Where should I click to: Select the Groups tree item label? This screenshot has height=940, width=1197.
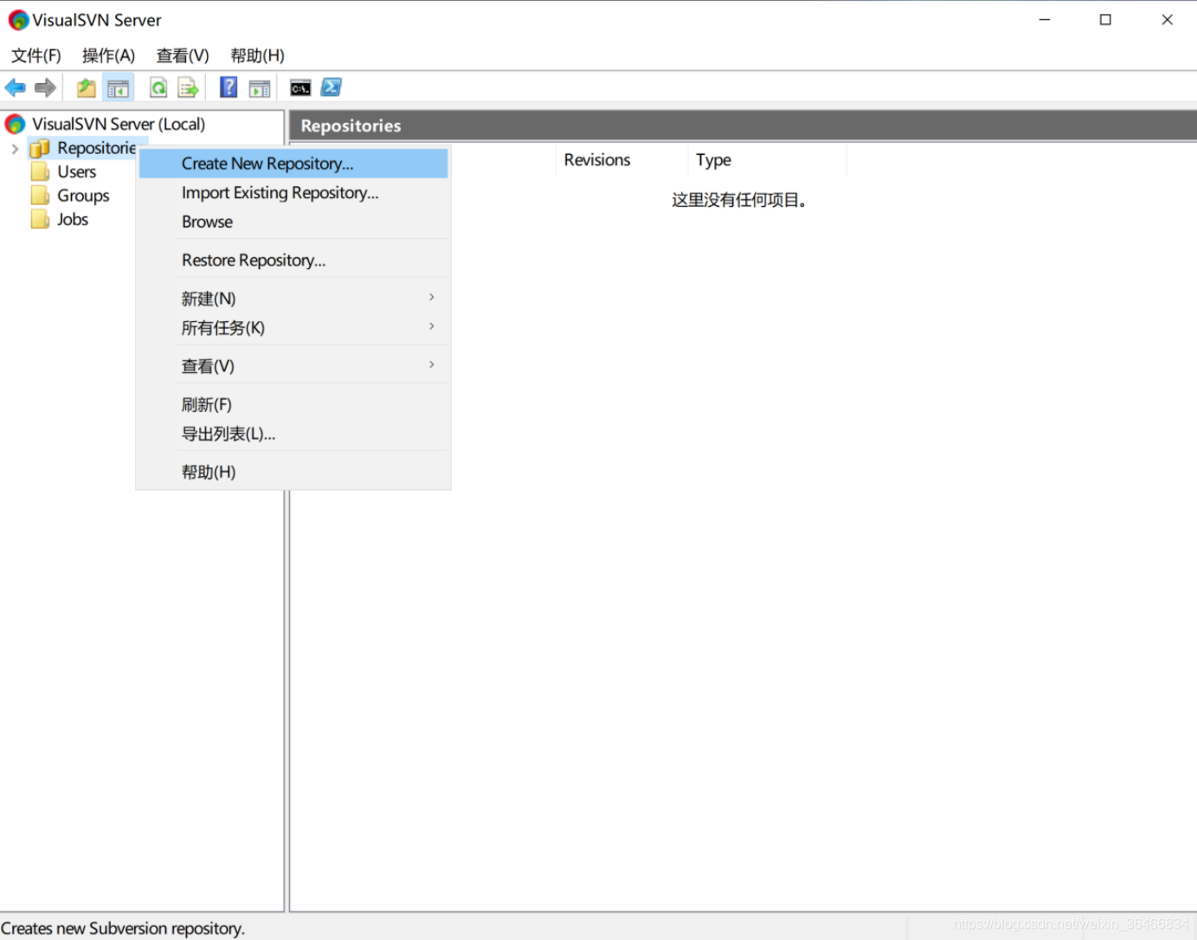[x=83, y=196]
